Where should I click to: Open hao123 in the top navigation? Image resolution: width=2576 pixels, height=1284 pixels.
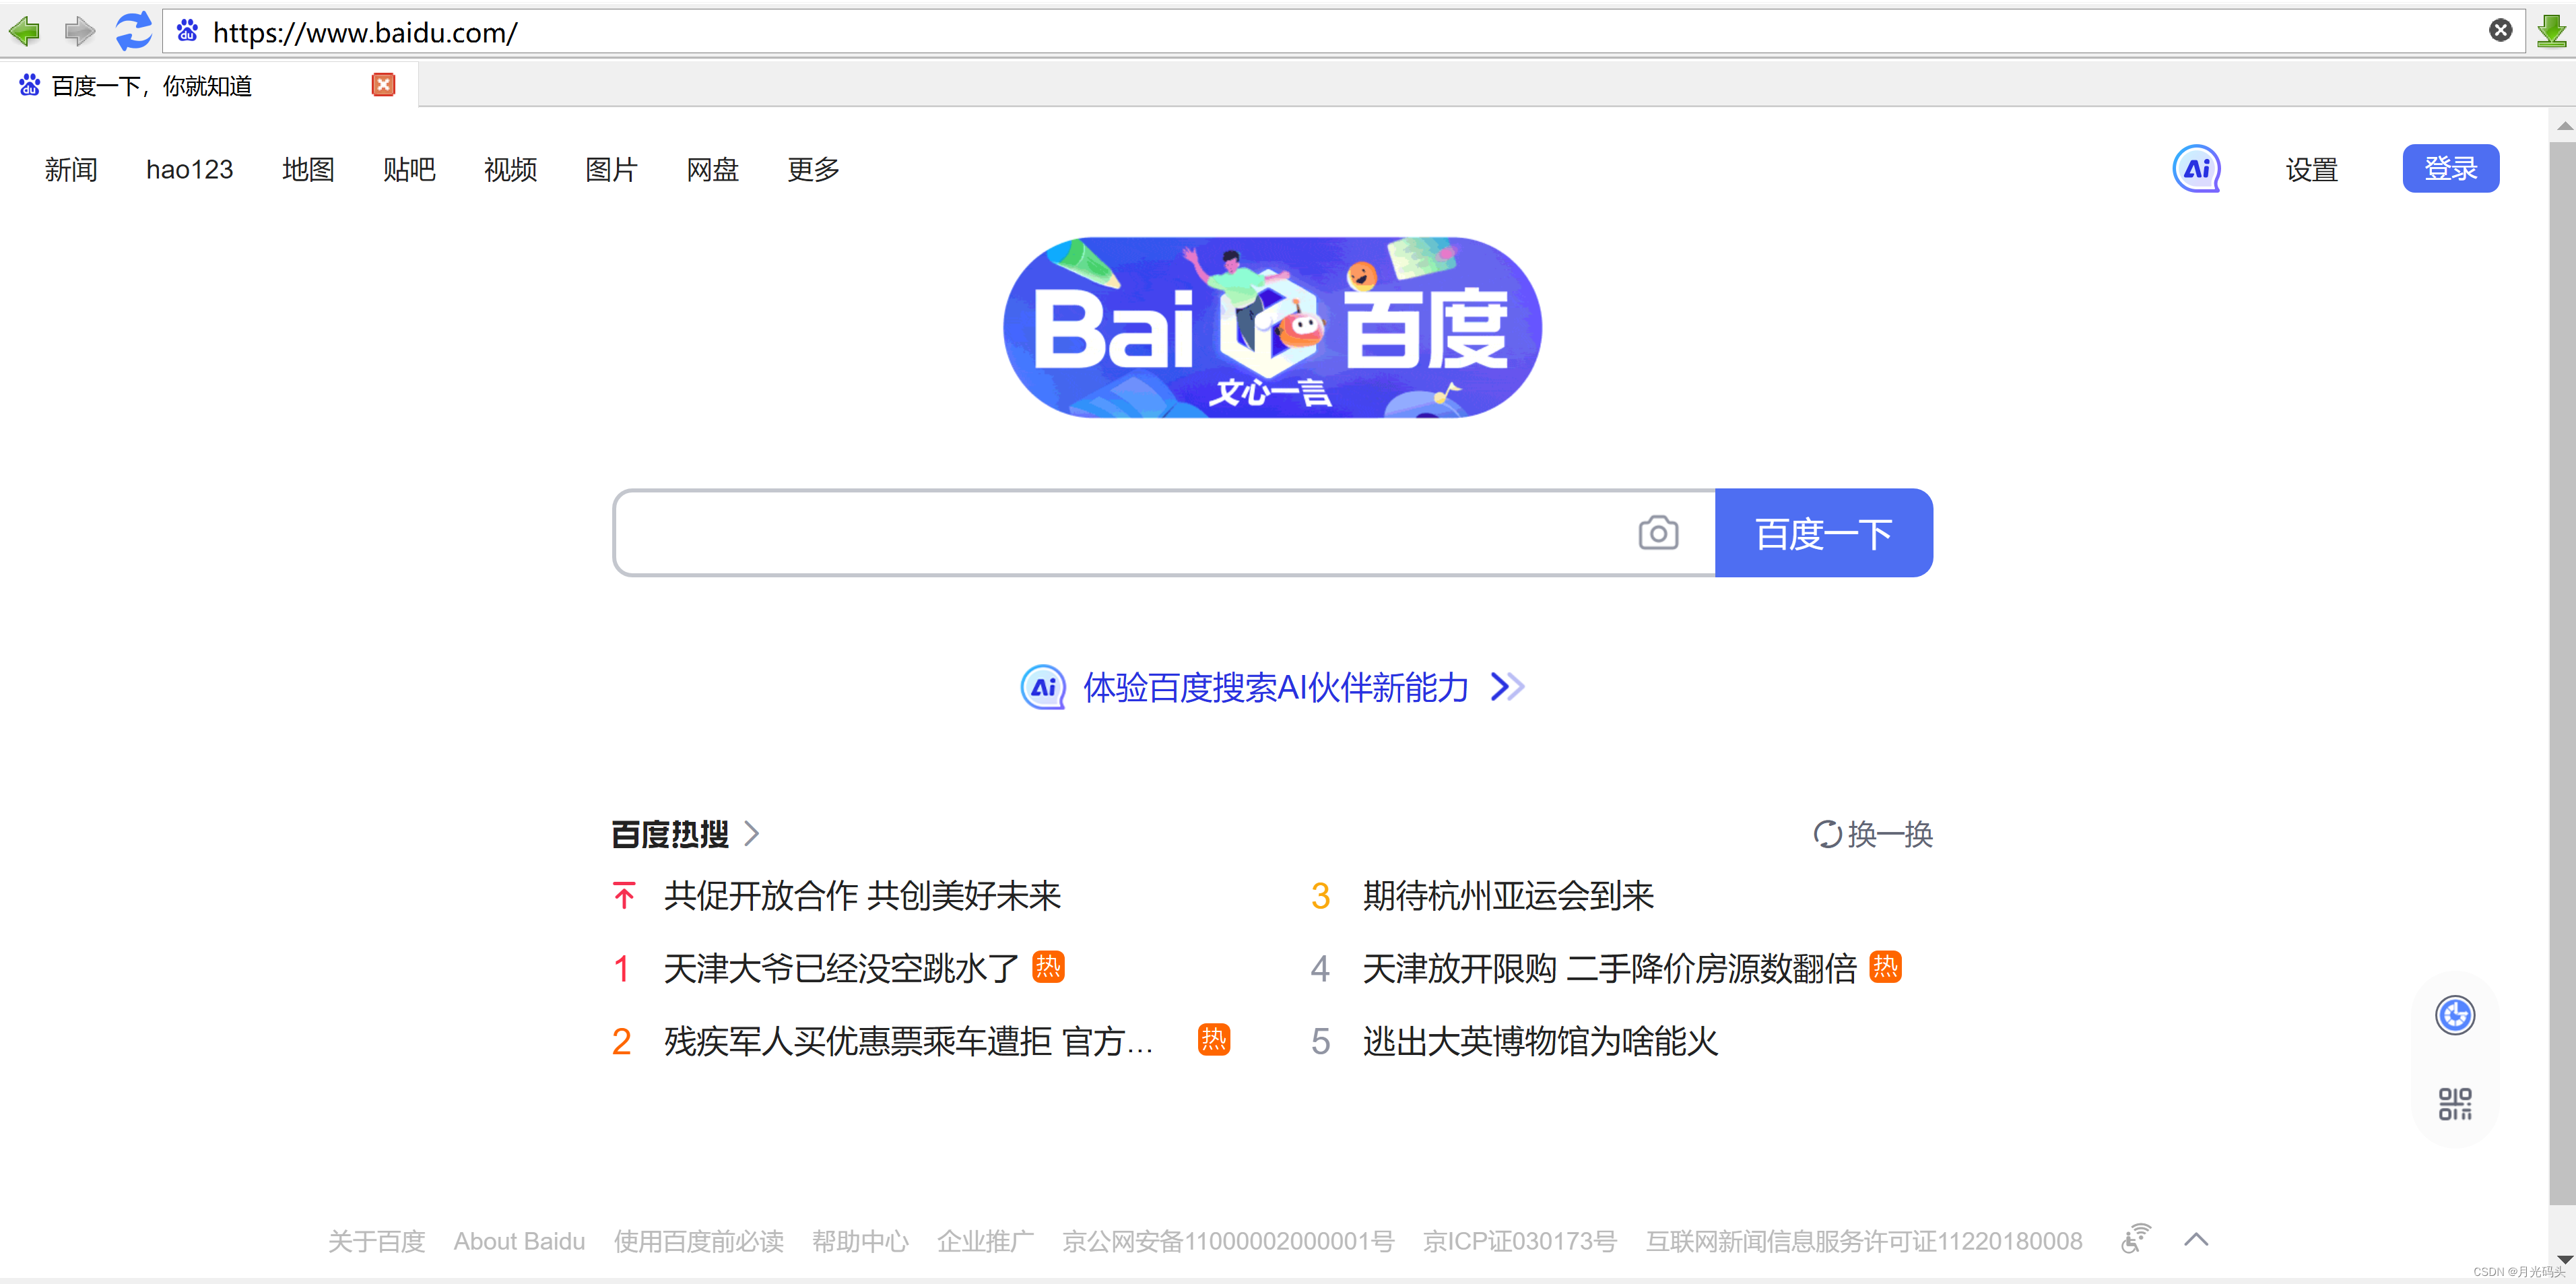pos(190,170)
